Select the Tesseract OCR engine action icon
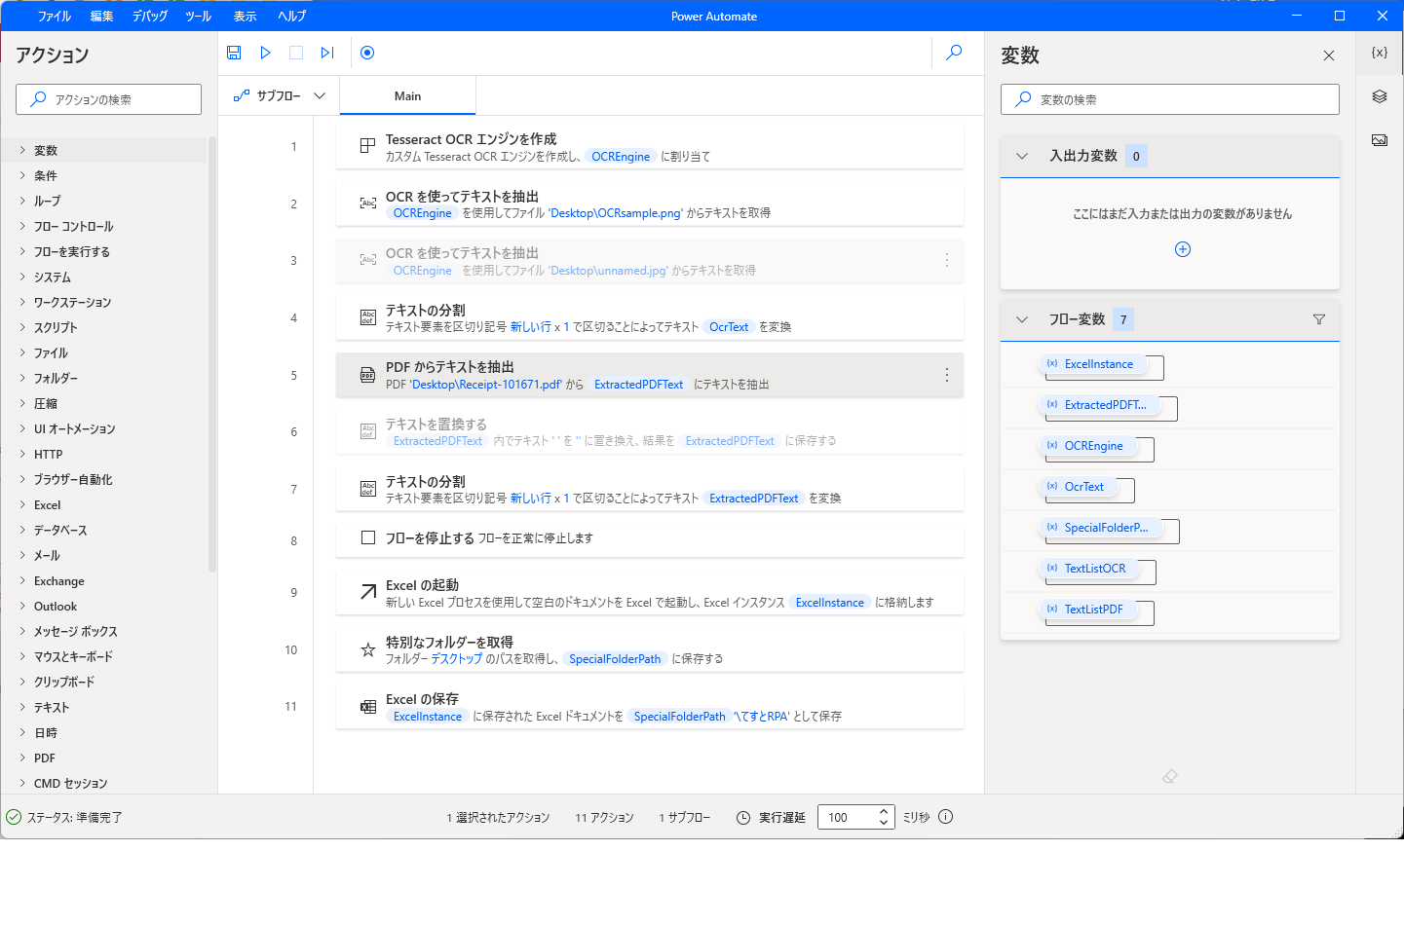The width and height of the screenshot is (1404, 925). click(x=367, y=146)
